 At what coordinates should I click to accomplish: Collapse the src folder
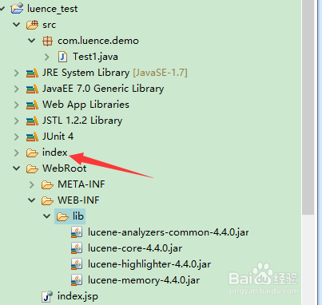[x=17, y=25]
